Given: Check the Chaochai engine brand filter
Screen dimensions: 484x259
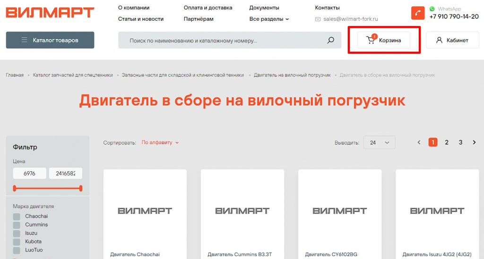Looking at the screenshot, I should pos(17,217).
